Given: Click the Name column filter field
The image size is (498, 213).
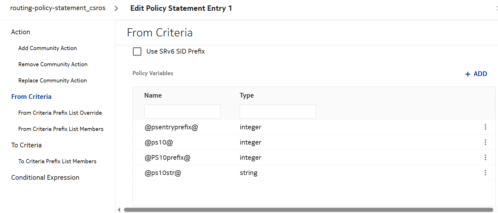Looking at the screenshot, I should point(182,112).
